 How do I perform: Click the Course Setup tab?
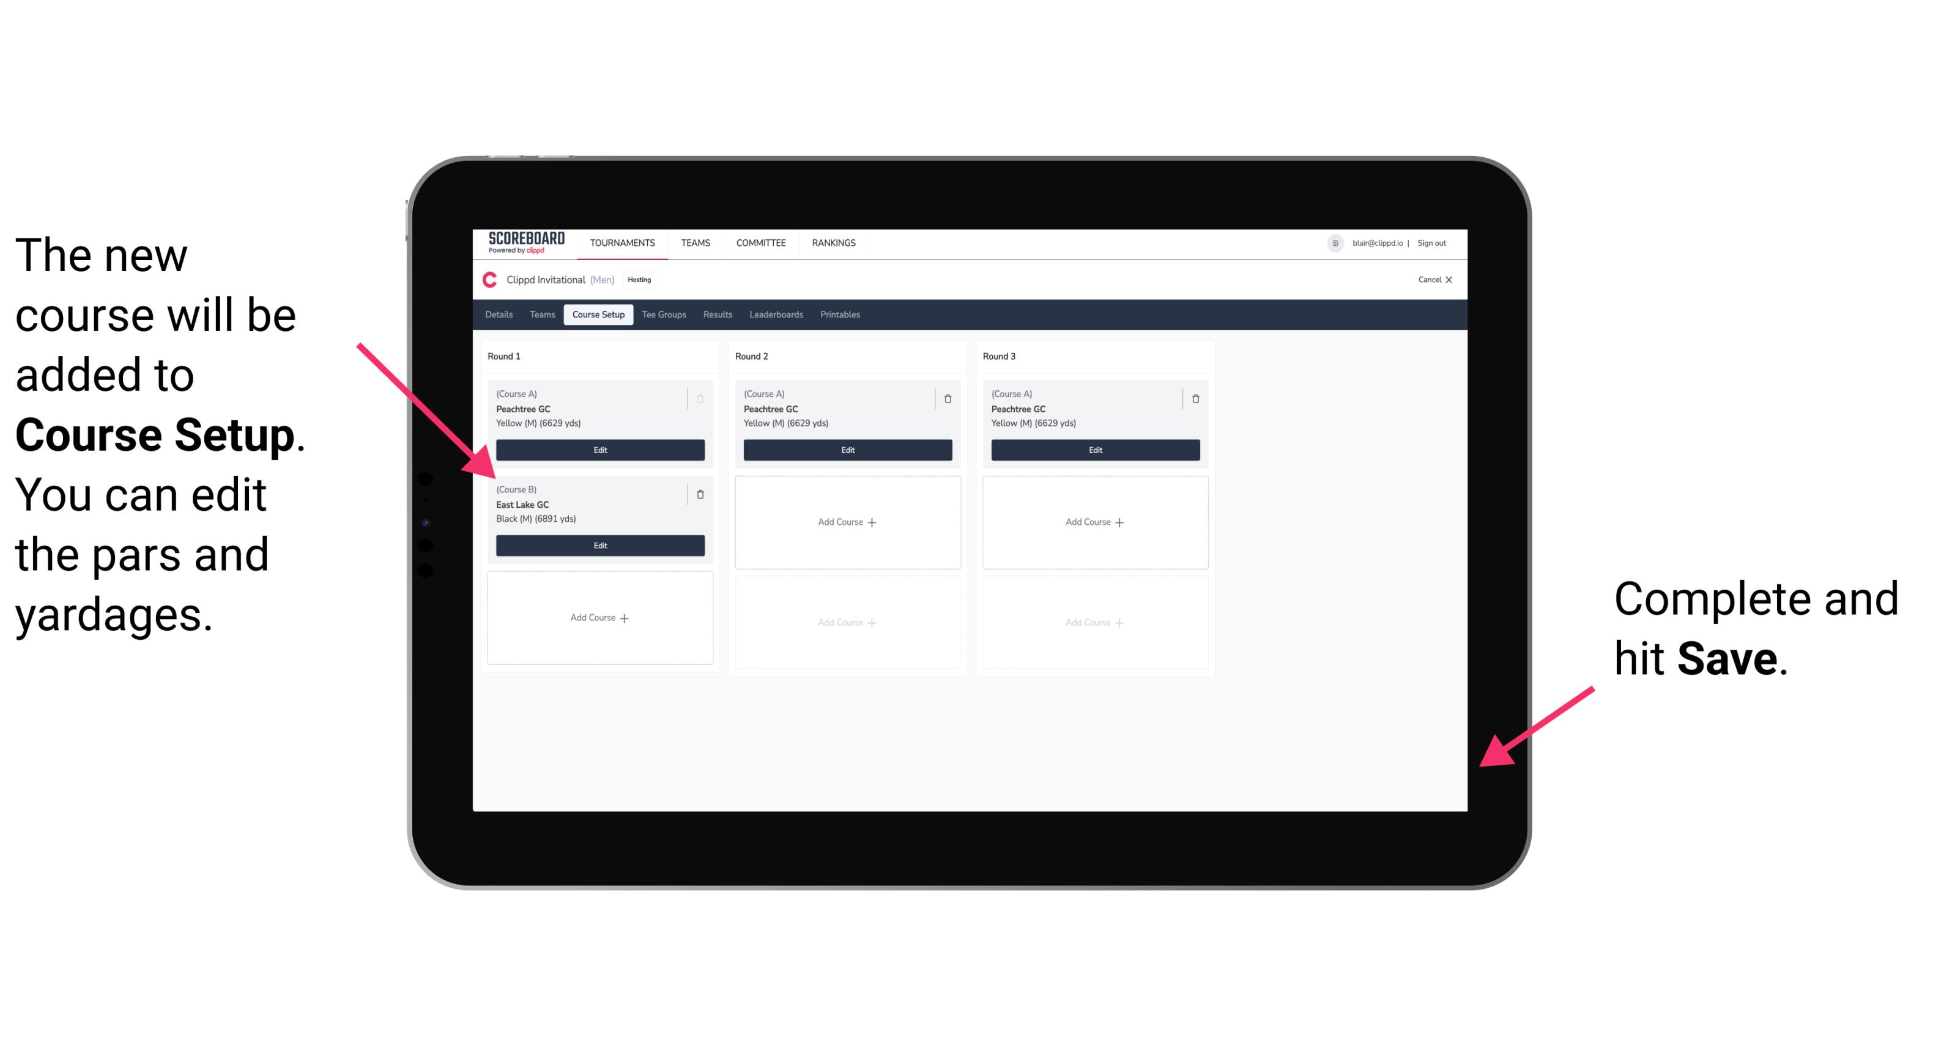click(598, 314)
